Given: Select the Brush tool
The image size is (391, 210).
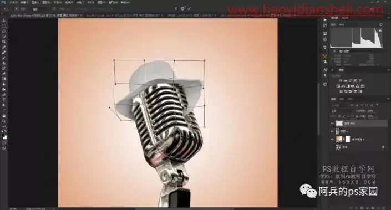Looking at the screenshot, I should coord(4,58).
